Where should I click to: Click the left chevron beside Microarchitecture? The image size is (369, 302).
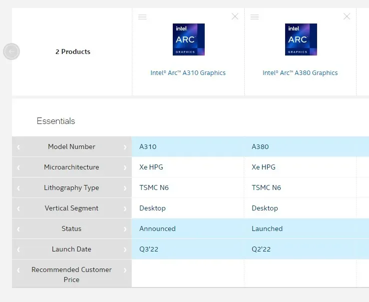tap(18, 167)
